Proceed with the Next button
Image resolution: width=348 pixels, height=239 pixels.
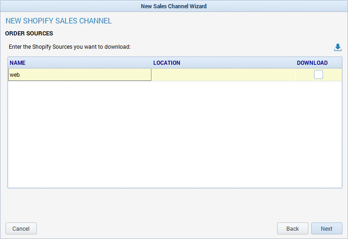click(x=327, y=228)
